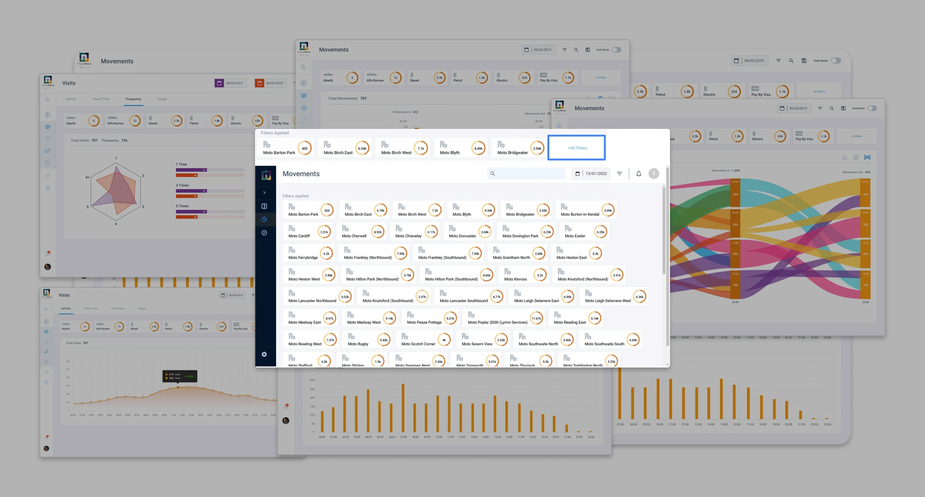The image size is (925, 497).
Task: Click the Moto Scotch Corner card
Action: (x=425, y=339)
